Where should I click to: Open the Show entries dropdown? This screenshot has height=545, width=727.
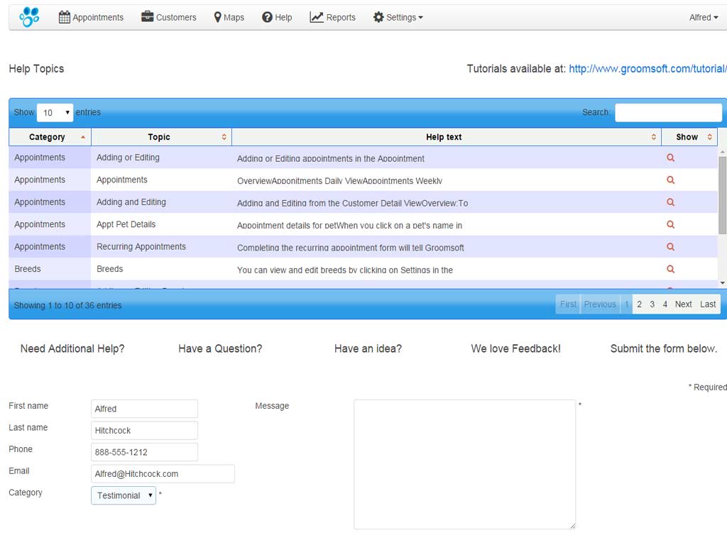coord(55,112)
